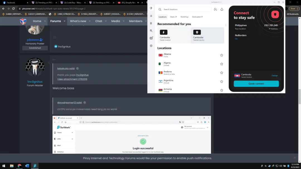301x169 pixels.
Task: Open Word from the taskbar
Action: click(x=27, y=166)
